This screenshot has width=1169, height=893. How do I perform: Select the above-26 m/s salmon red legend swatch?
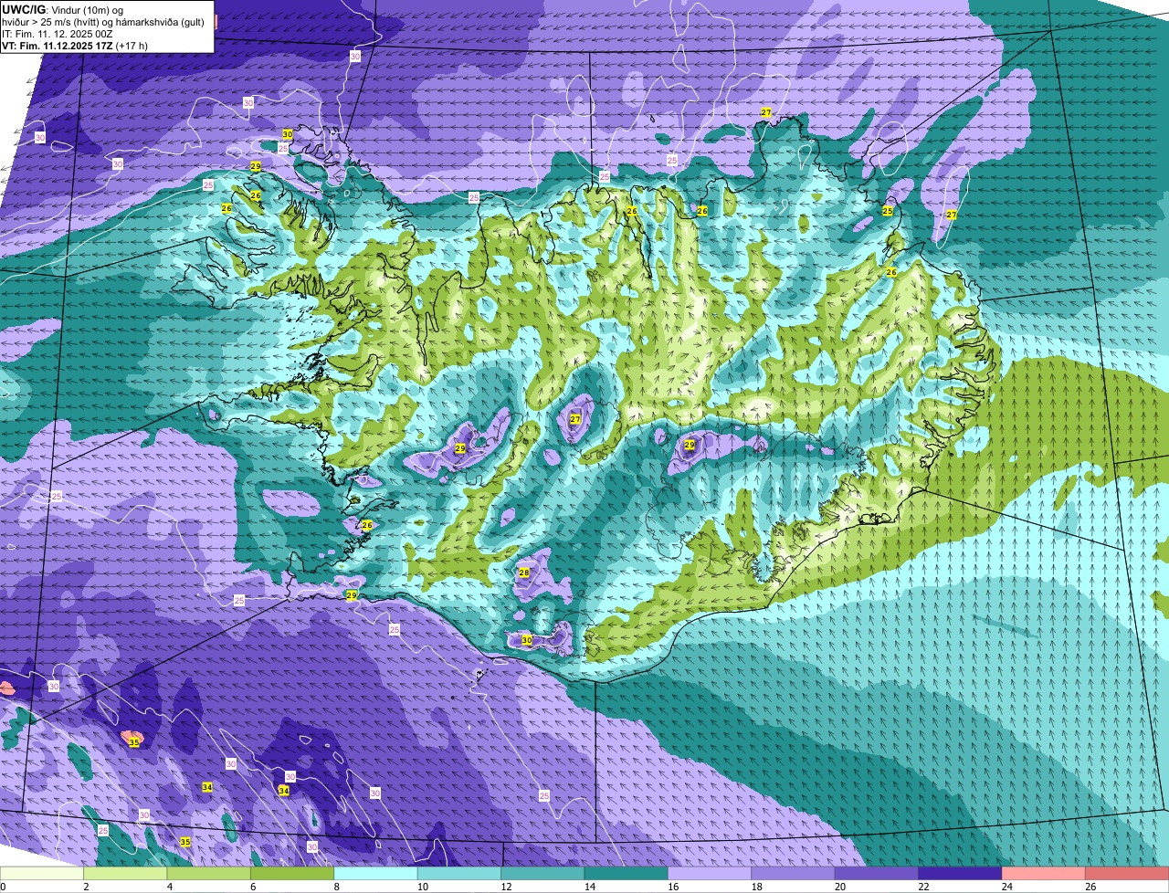click(x=1127, y=873)
